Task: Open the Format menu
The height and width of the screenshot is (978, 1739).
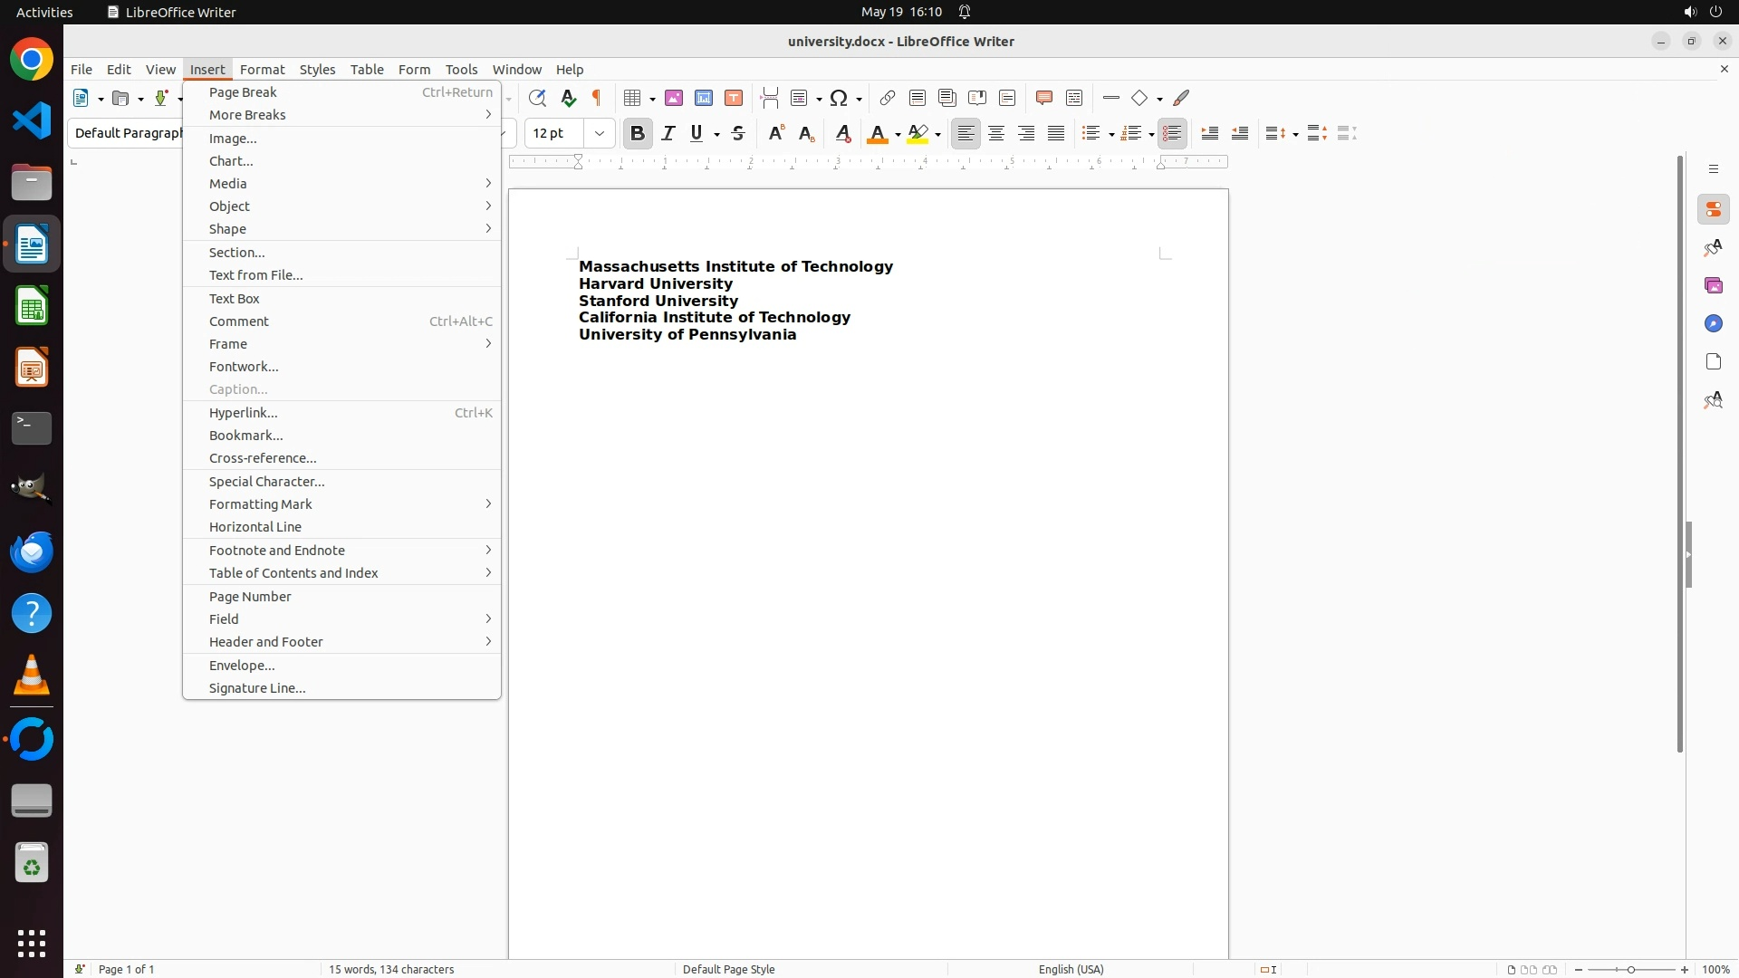Action: 262,70
